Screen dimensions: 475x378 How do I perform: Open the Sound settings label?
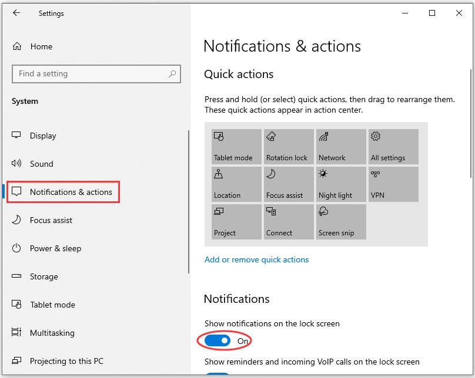tap(42, 164)
